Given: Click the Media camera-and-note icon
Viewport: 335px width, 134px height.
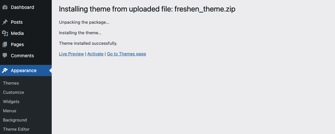Looking at the screenshot, I should click(x=5, y=33).
